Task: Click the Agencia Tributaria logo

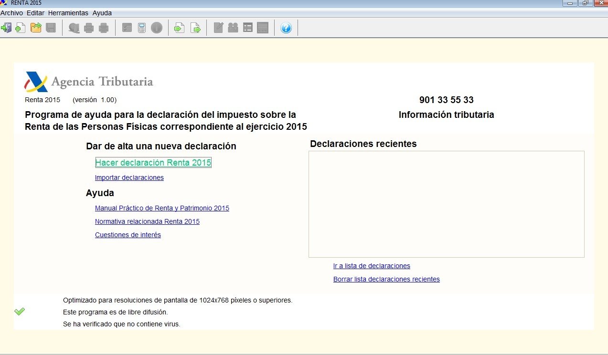Action: pyautogui.click(x=89, y=82)
